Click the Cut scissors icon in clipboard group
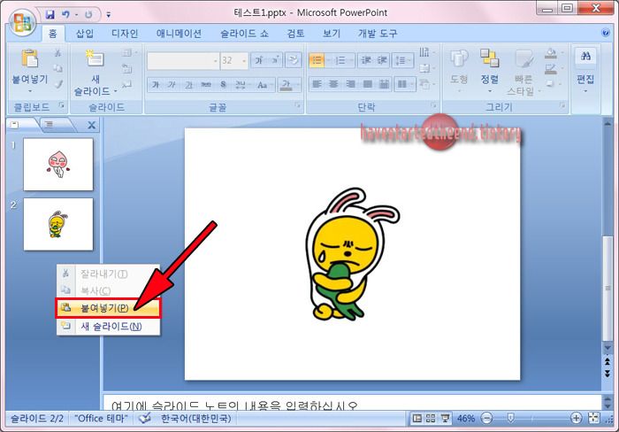619x432 pixels. pyautogui.click(x=58, y=53)
